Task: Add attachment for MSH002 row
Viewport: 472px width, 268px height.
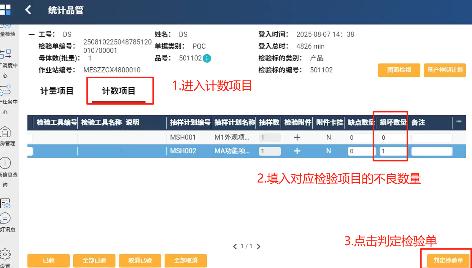Action: (297, 151)
